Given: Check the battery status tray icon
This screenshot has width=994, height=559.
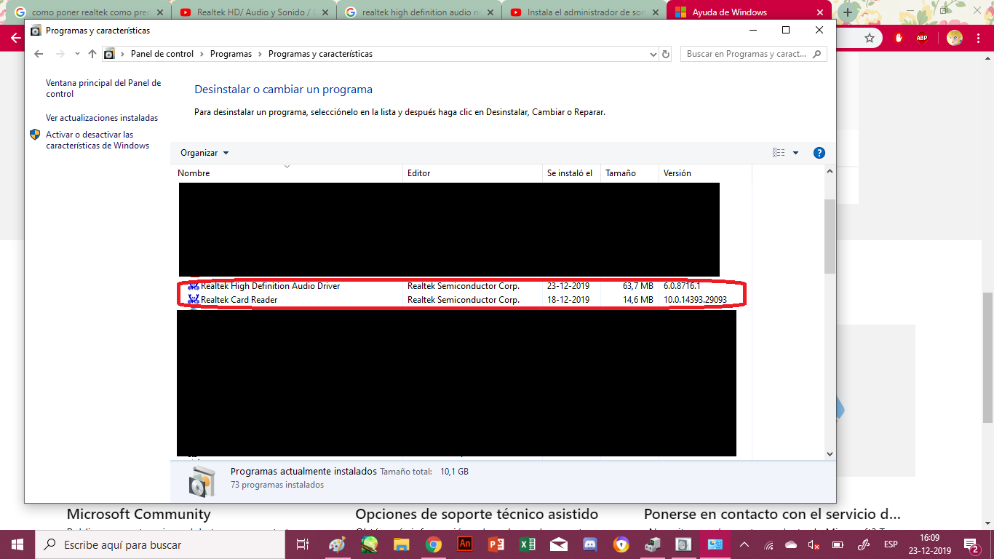Looking at the screenshot, I should pos(838,544).
